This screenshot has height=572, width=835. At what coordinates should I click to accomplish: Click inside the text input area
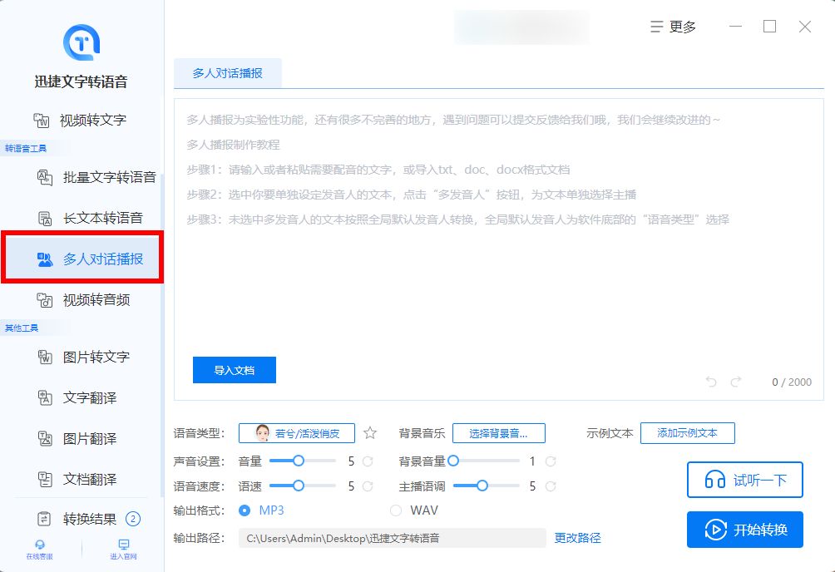498,249
